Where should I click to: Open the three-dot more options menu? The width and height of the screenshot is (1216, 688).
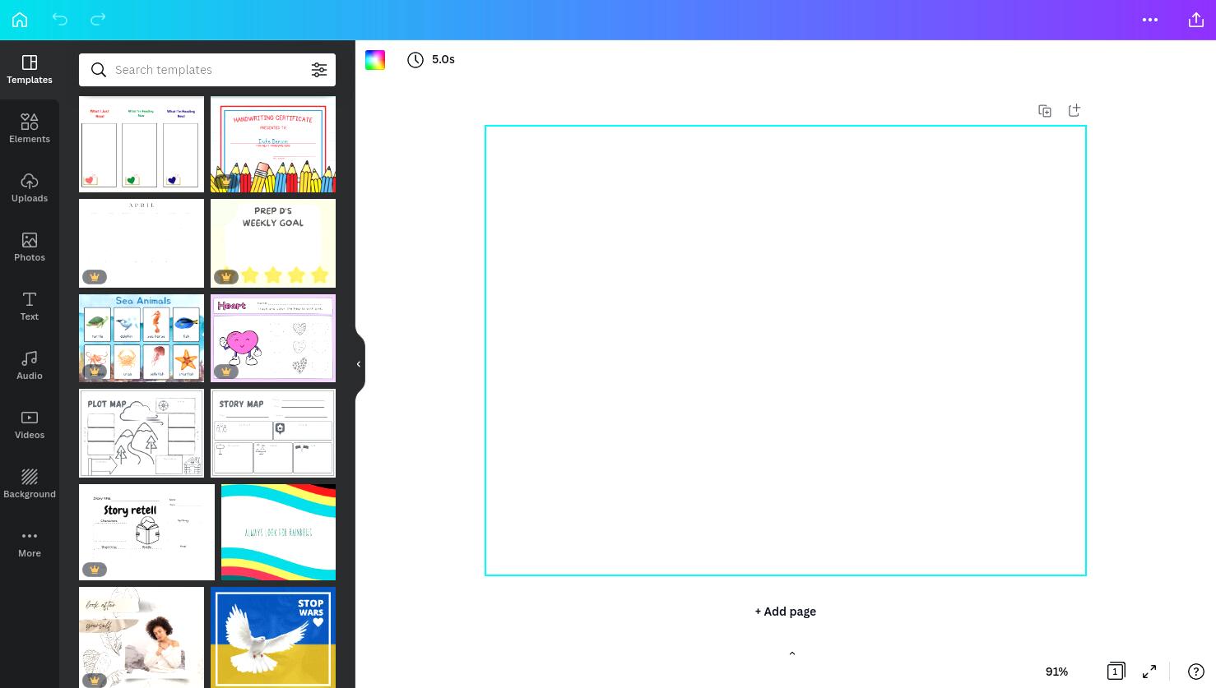click(1150, 20)
